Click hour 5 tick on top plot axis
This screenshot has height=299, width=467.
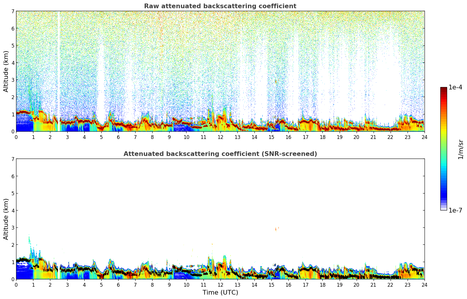click(101, 137)
